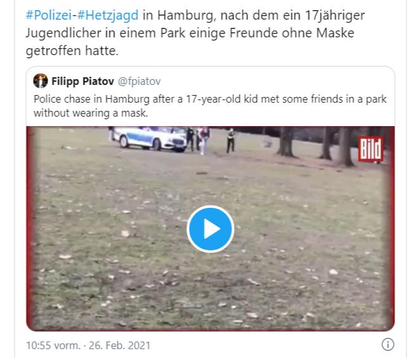The width and height of the screenshot is (414, 358).
Task: Open the #Hetzjagd hashtag
Action: (x=108, y=15)
